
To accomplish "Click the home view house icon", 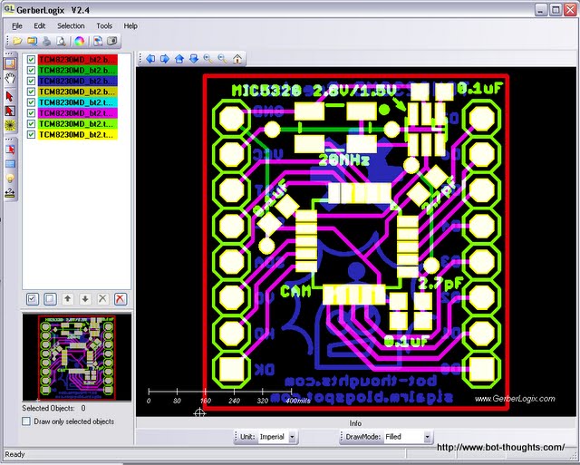I will tap(237, 58).
